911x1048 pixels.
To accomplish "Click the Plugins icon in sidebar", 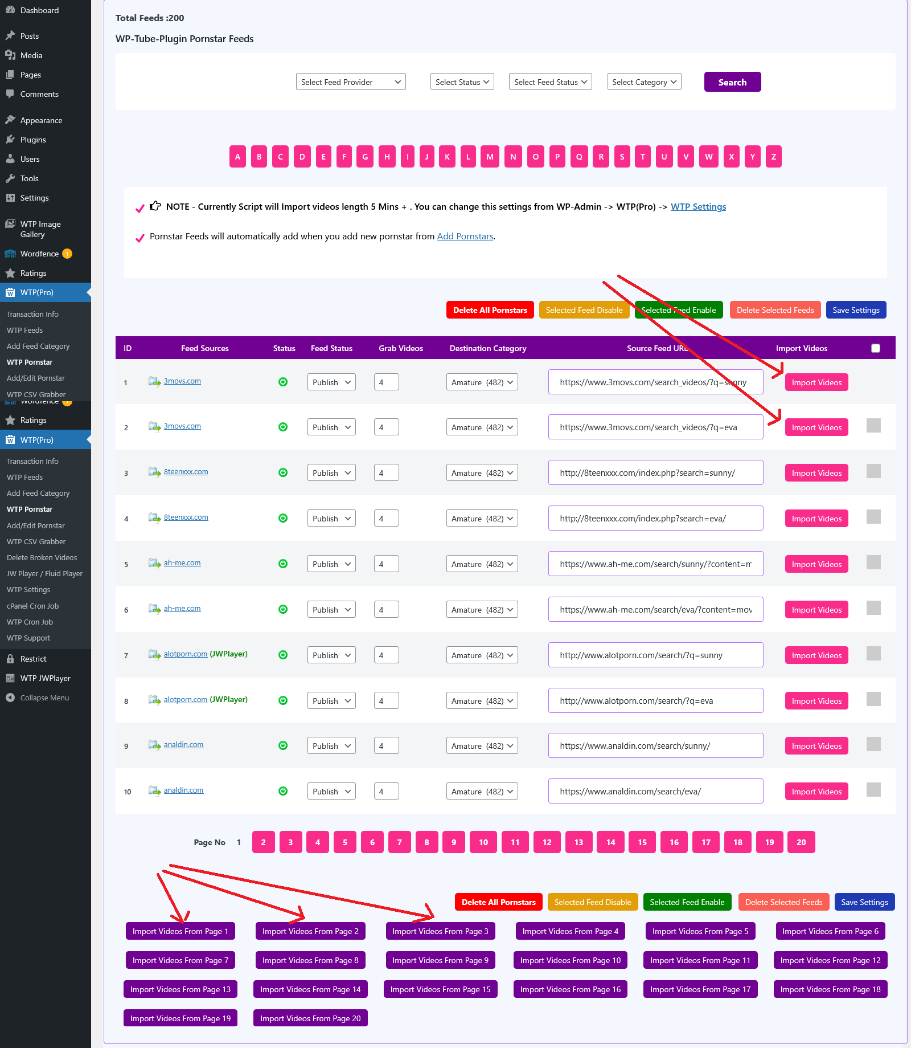I will (10, 140).
